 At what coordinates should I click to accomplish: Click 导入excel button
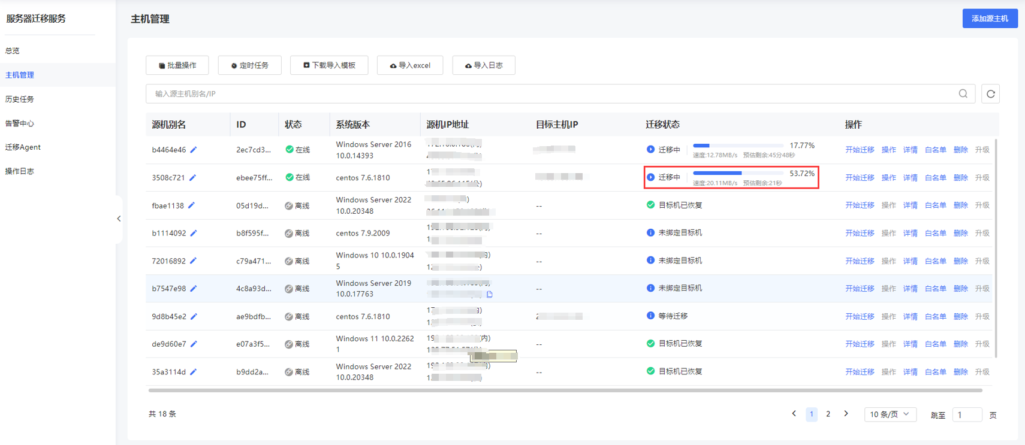click(x=410, y=65)
